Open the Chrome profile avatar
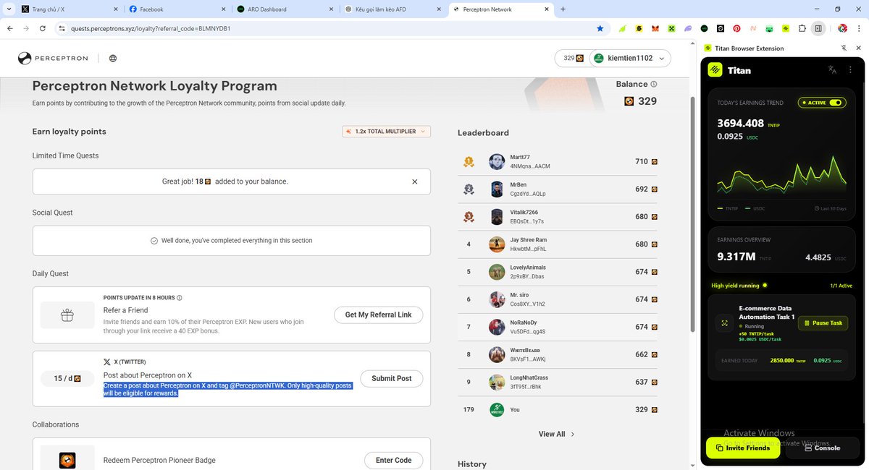This screenshot has height=470, width=869. (842, 28)
